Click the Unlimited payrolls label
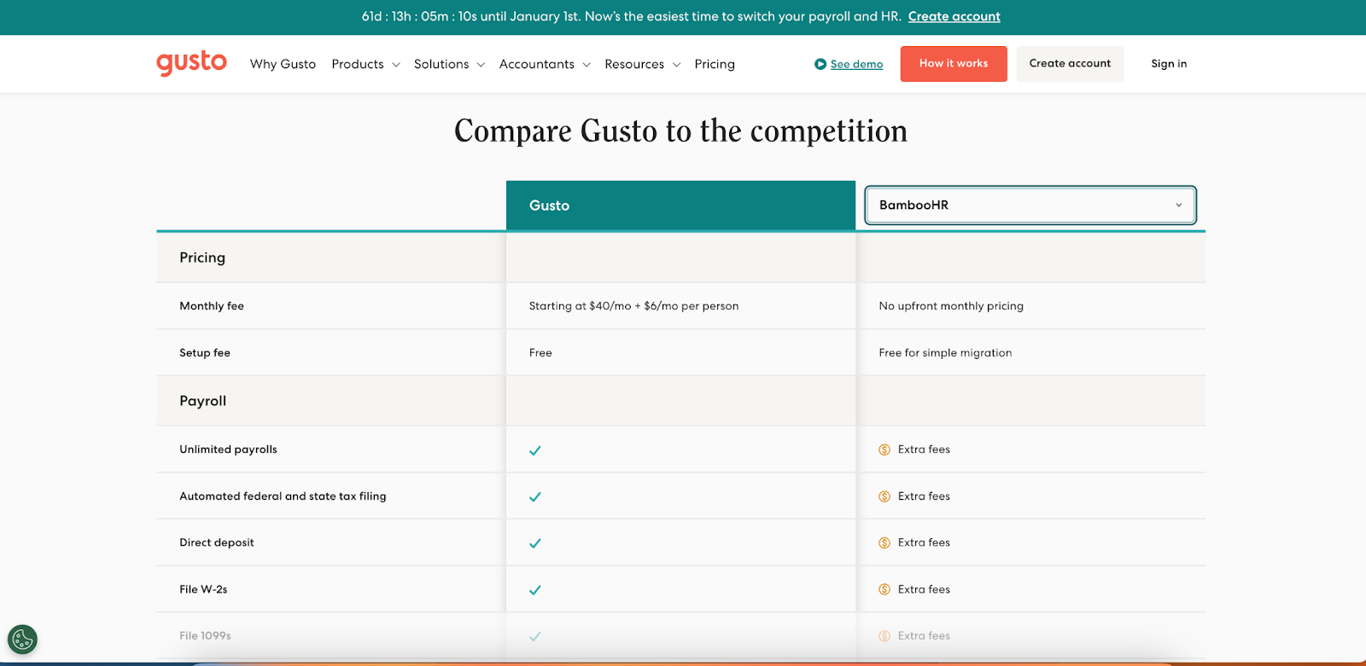 tap(228, 449)
